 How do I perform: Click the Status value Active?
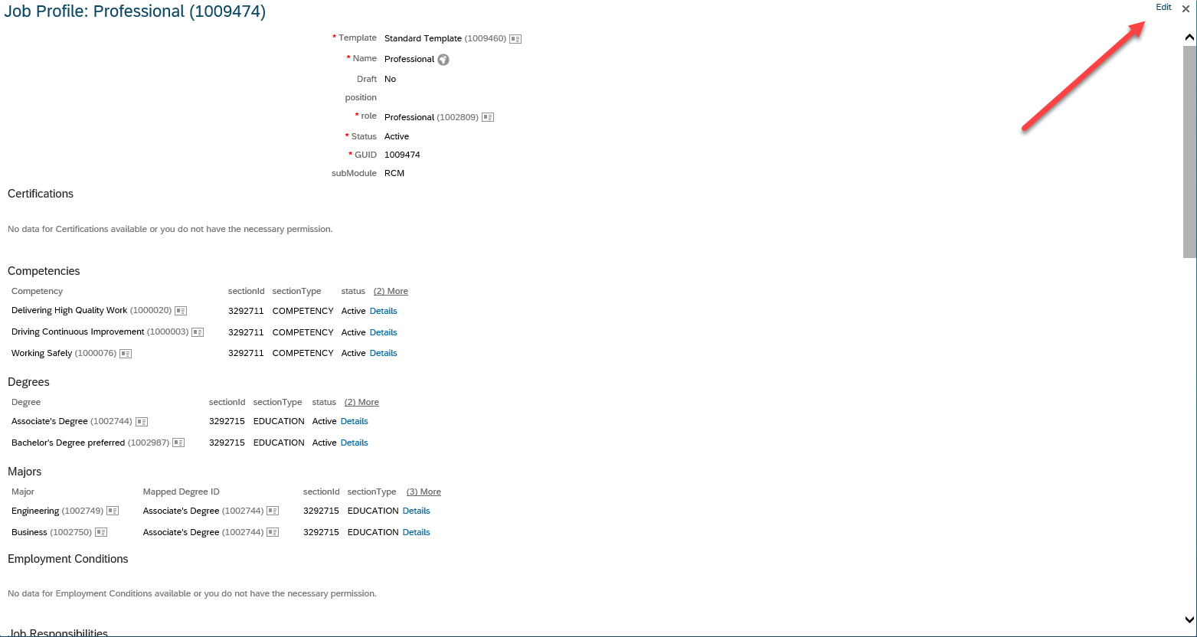coord(397,136)
